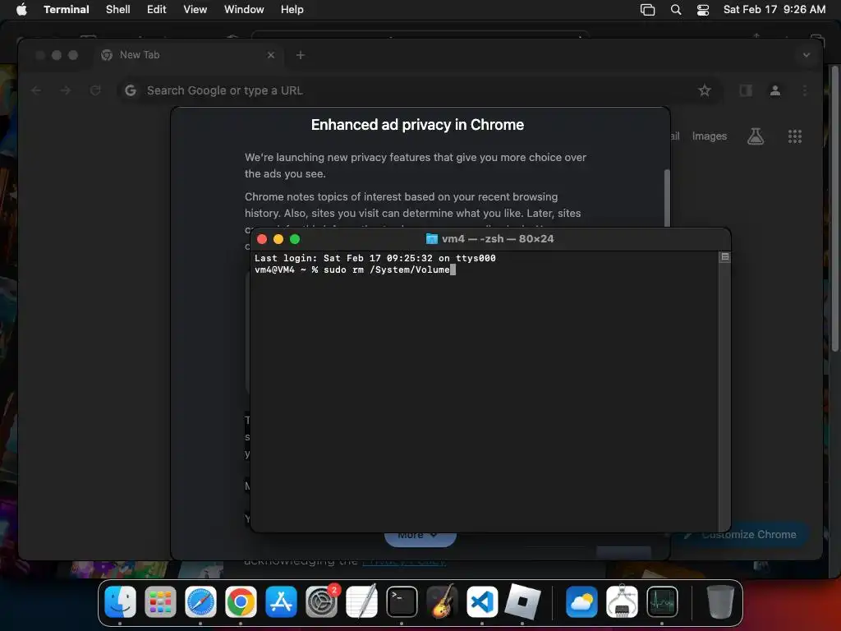Click menu bar date and time
Viewport: 841px width, 631px height.
tap(774, 10)
